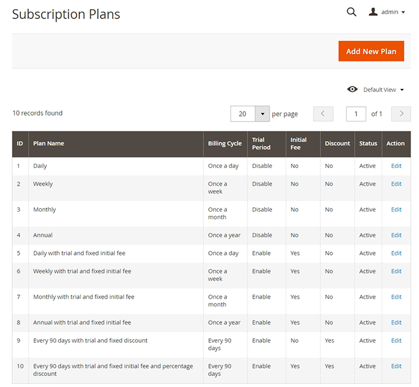Go to the previous page arrow
Image resolution: width=419 pixels, height=387 pixels.
tap(323, 113)
